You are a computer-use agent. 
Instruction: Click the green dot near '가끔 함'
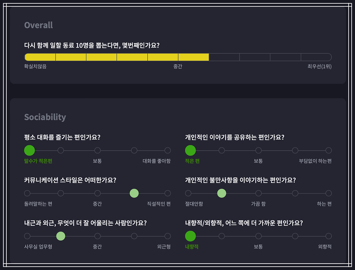[x=222, y=193]
